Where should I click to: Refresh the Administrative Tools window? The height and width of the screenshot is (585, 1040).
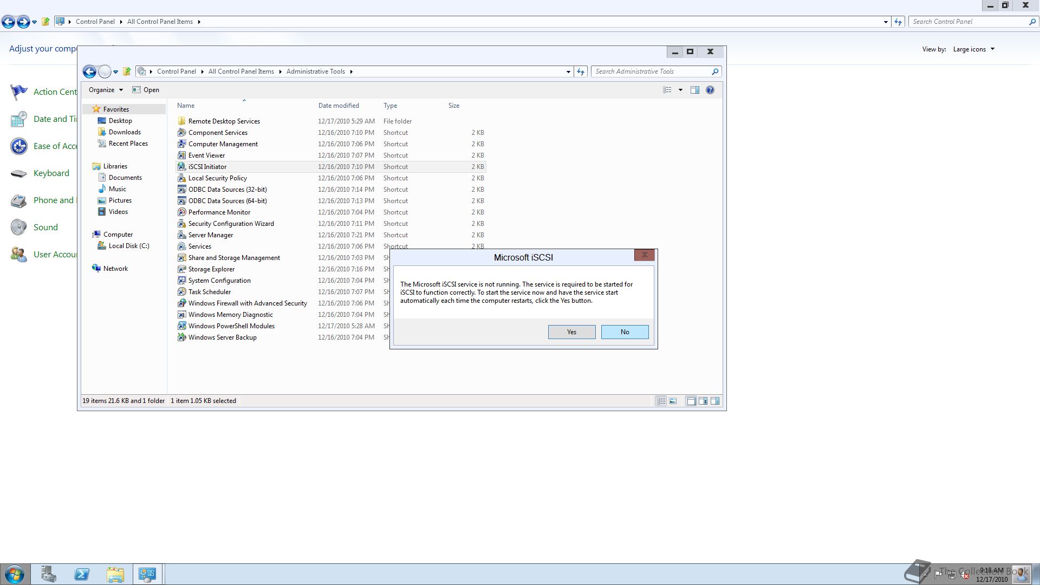click(581, 71)
